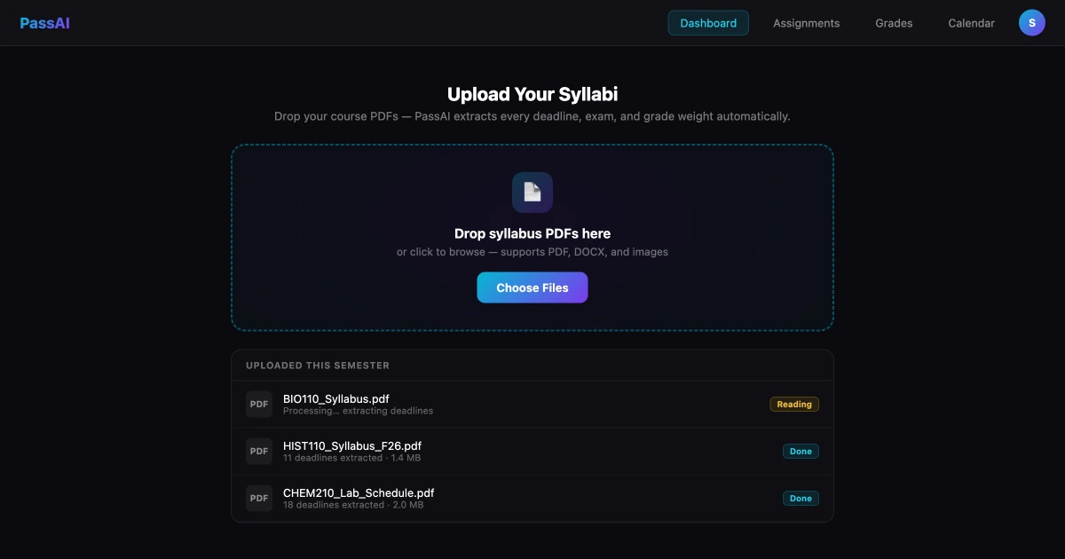
Task: Click the 'Upload Your Syllabi' heading
Action: (x=532, y=94)
